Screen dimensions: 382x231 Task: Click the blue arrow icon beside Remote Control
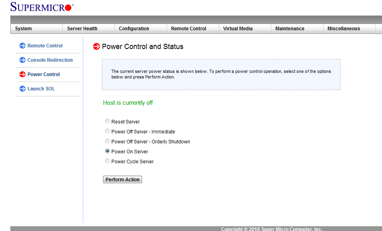click(22, 46)
